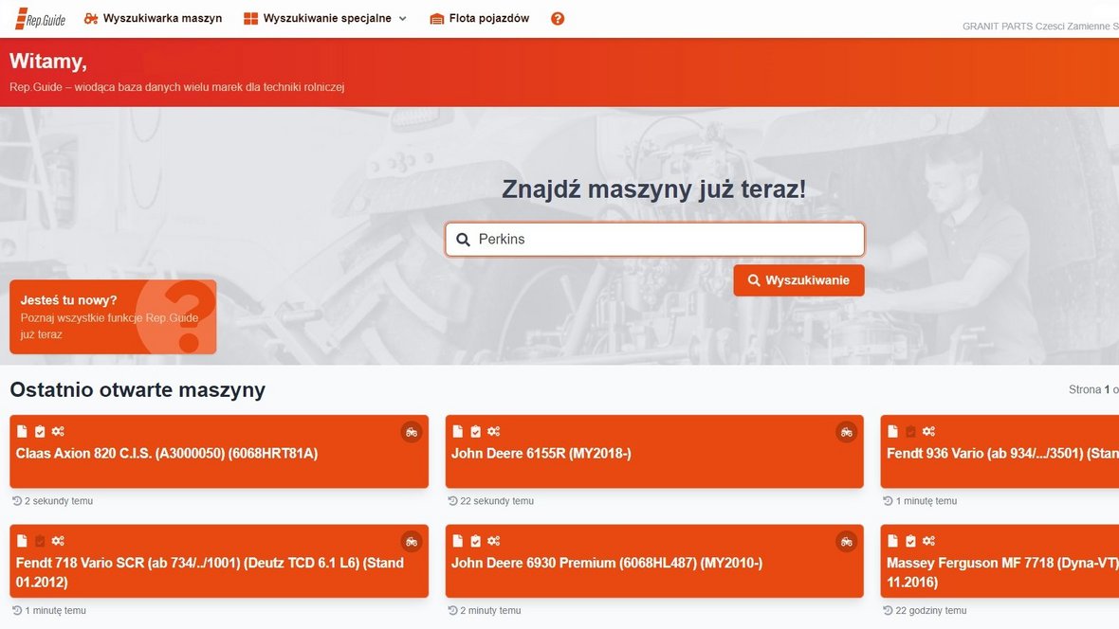Click document icon on John Deere 6155R card

click(457, 431)
